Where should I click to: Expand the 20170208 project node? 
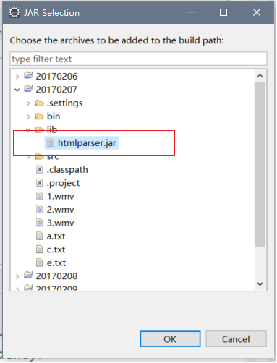[17, 276]
